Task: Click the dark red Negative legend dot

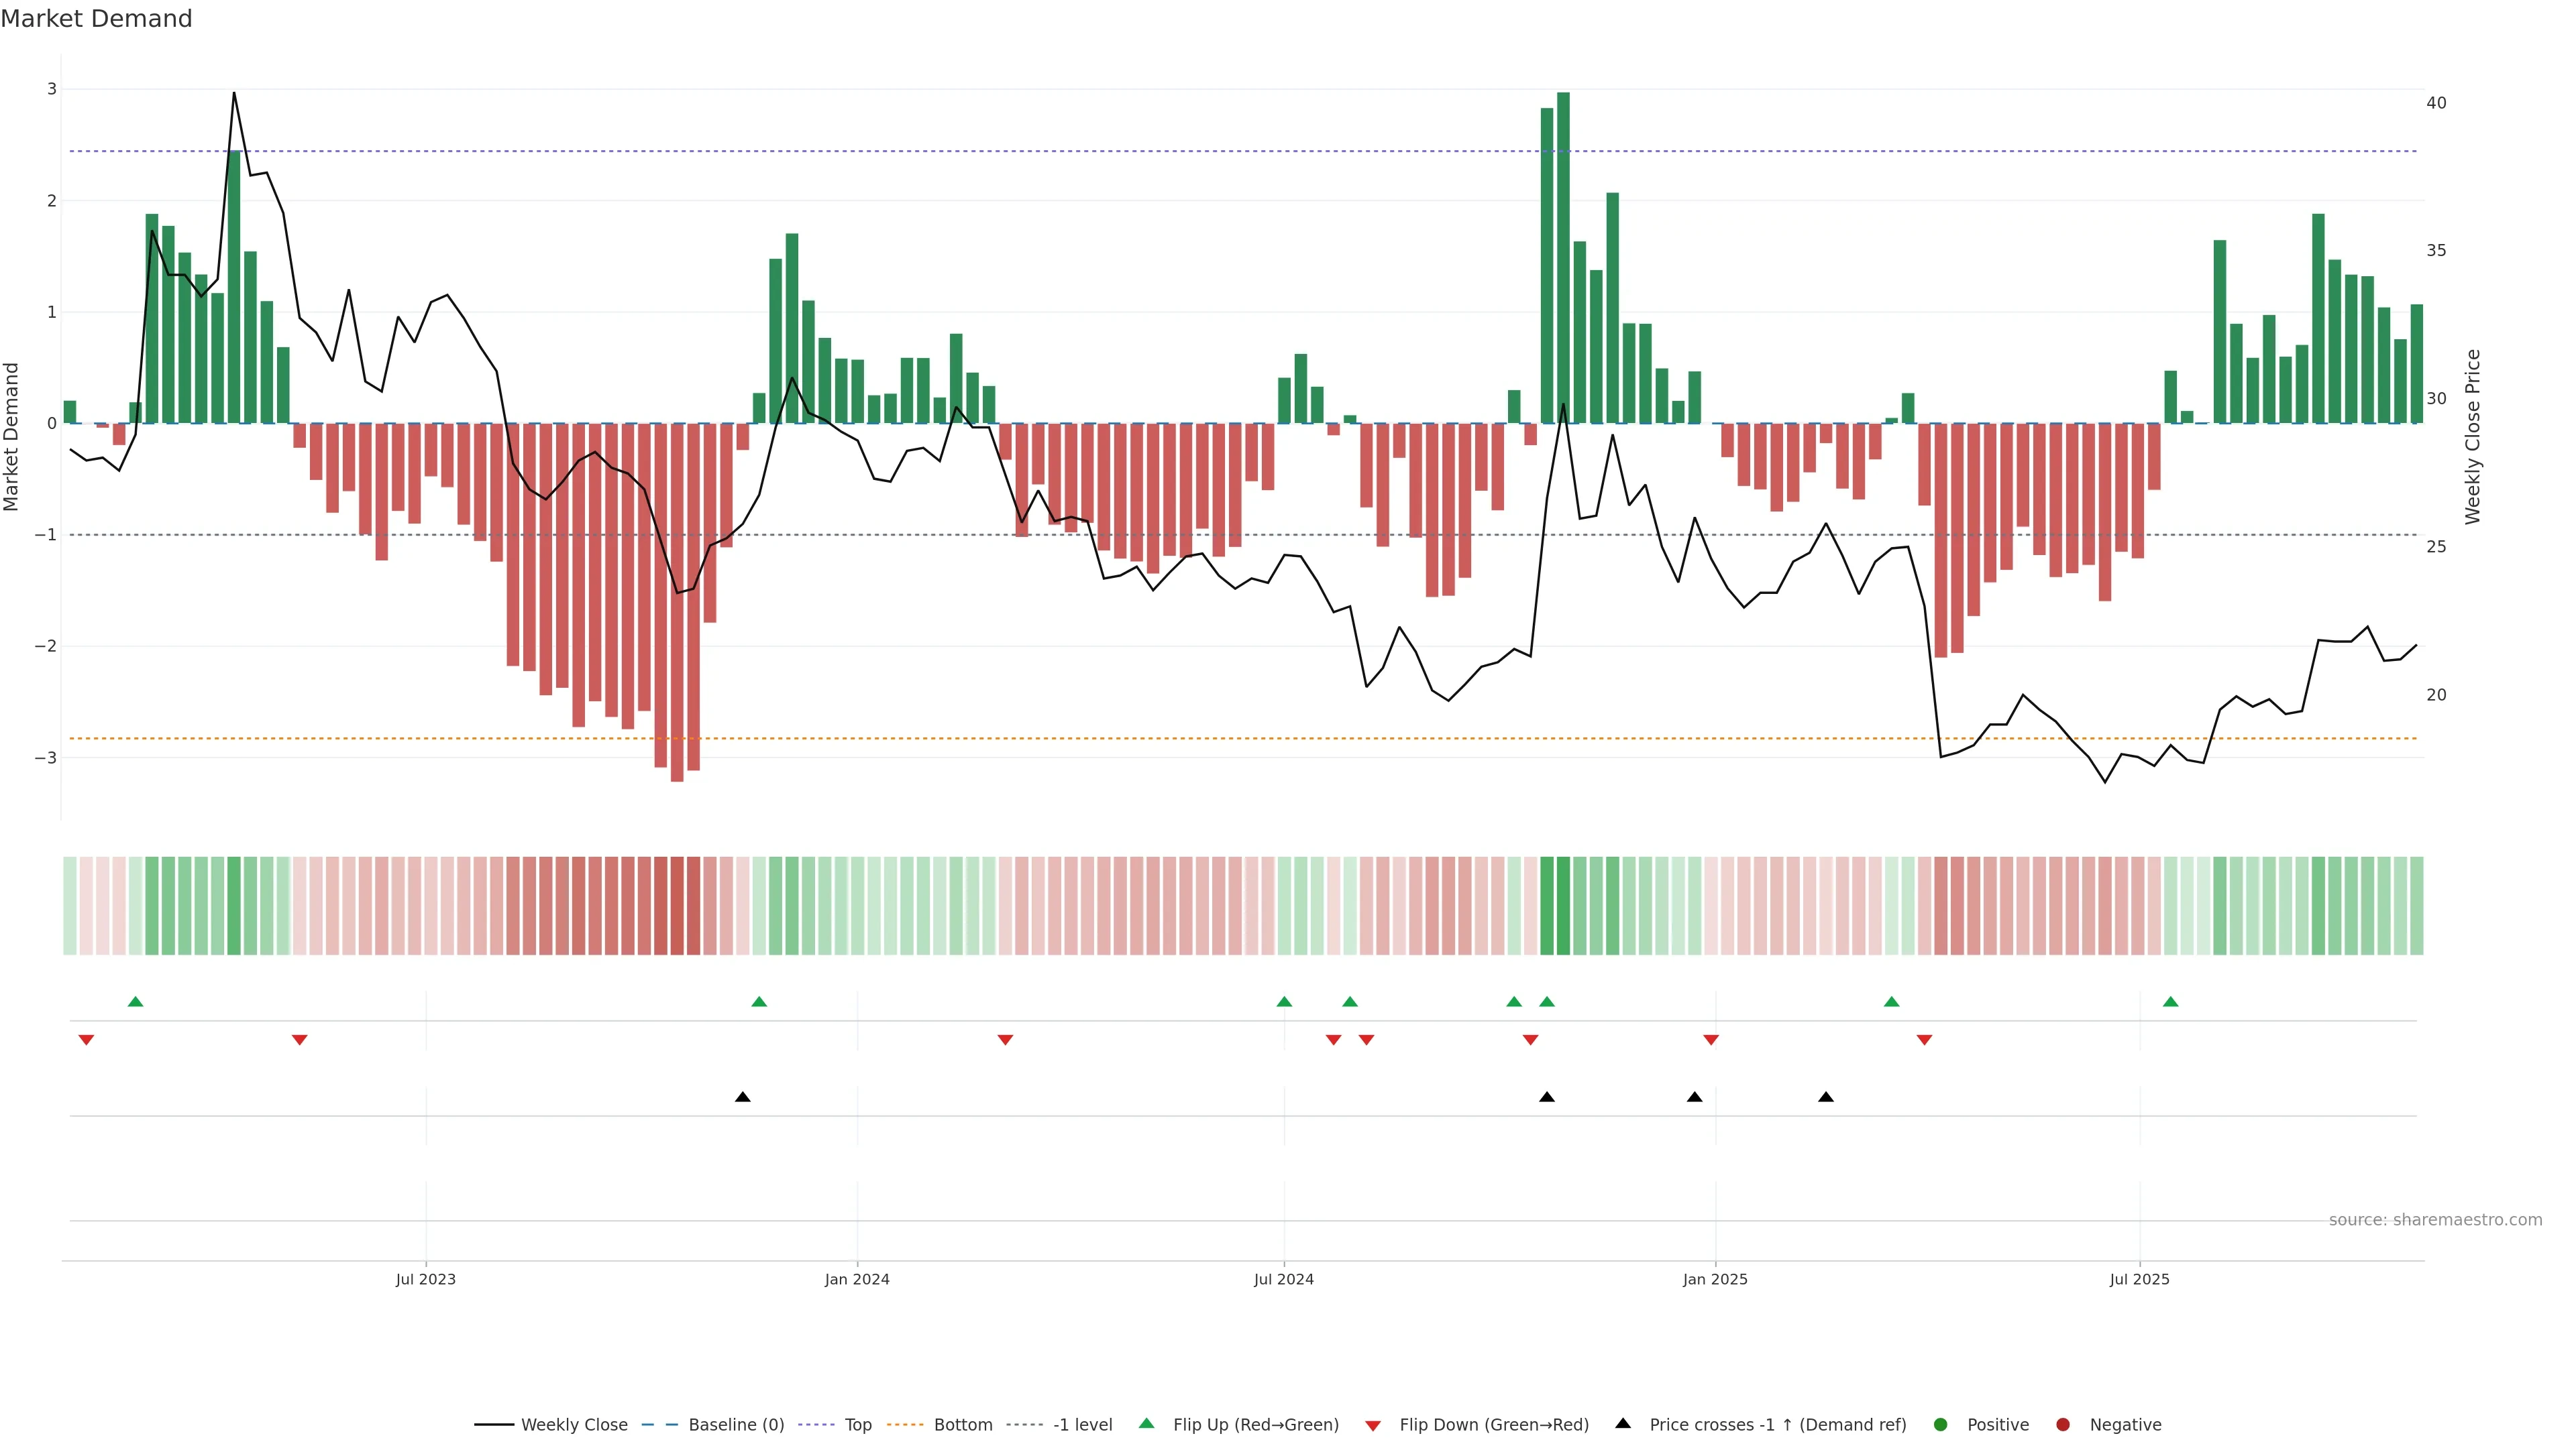Action: 2063,1424
